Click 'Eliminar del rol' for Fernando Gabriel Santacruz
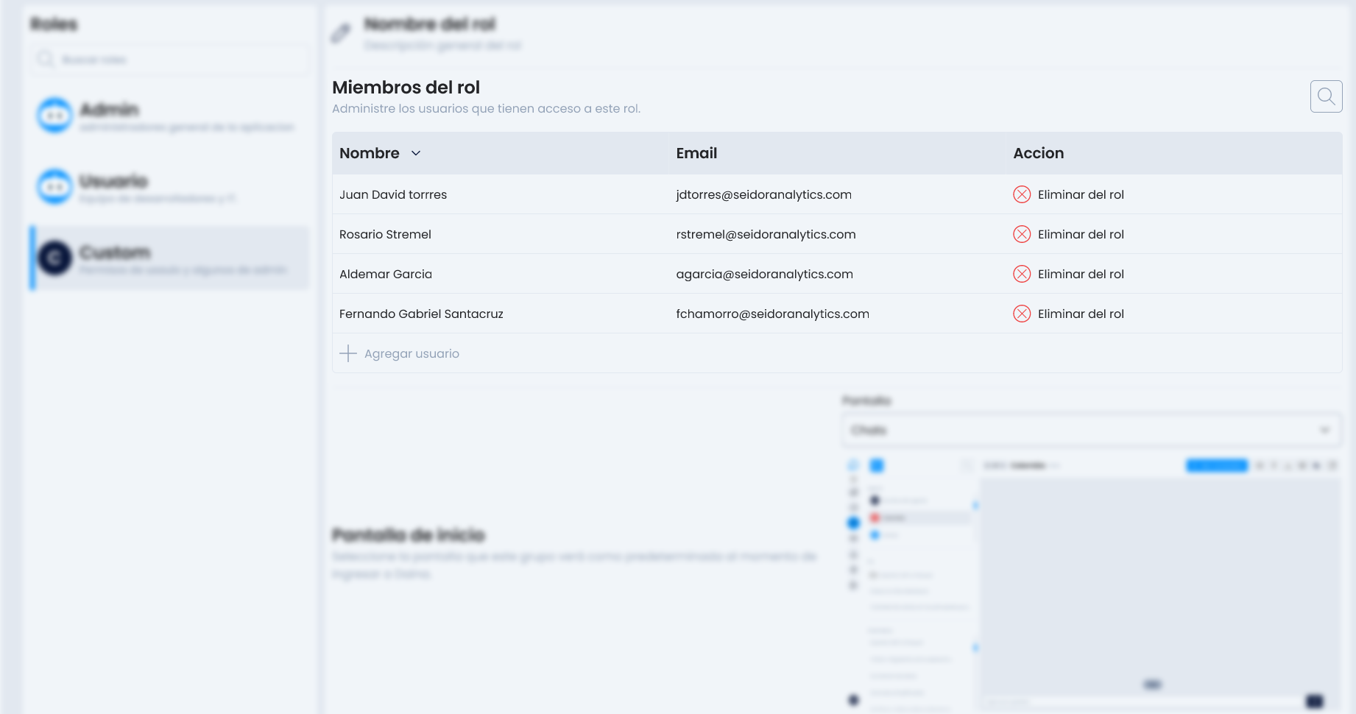The width and height of the screenshot is (1356, 714). pyautogui.click(x=1080, y=314)
